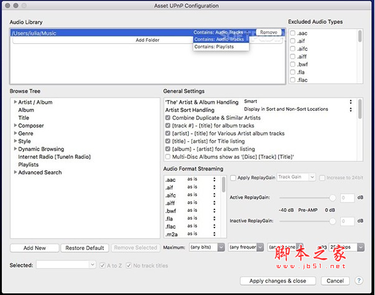This screenshot has width=375, height=295.
Task: Uncheck [track #] - [title] for album tracks
Action: (x=168, y=126)
